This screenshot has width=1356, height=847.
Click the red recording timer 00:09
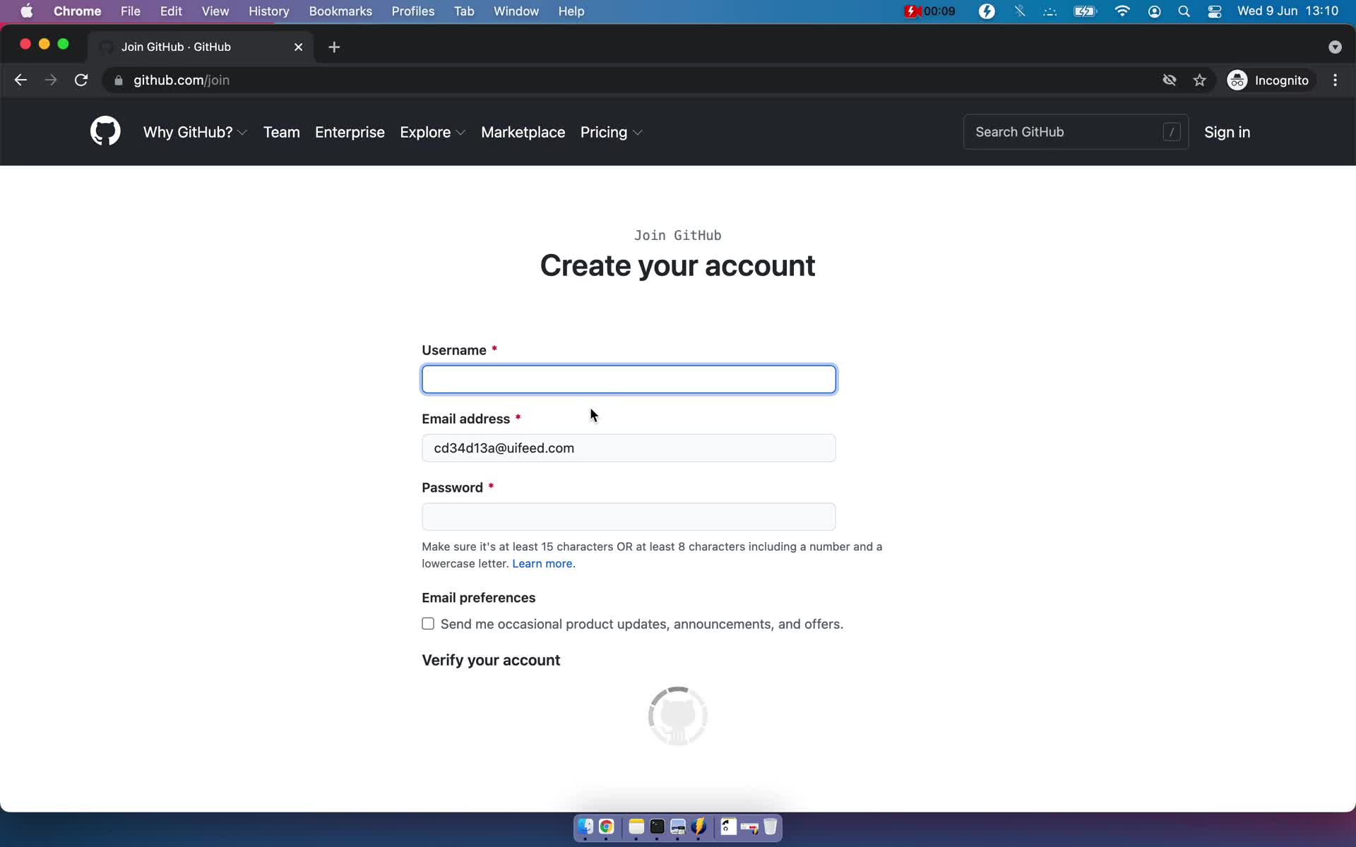coord(930,11)
